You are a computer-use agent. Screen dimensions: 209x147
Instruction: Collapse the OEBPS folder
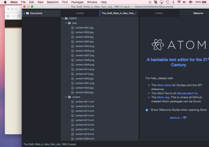[x=63, y=18]
